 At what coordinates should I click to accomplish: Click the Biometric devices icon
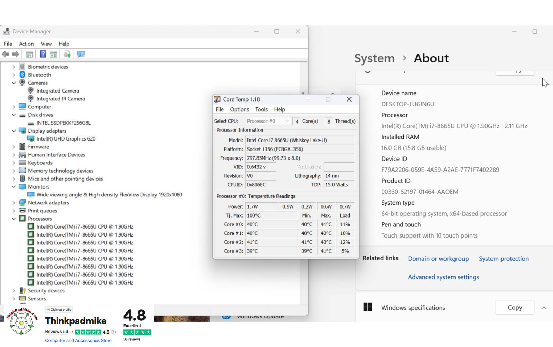22,67
